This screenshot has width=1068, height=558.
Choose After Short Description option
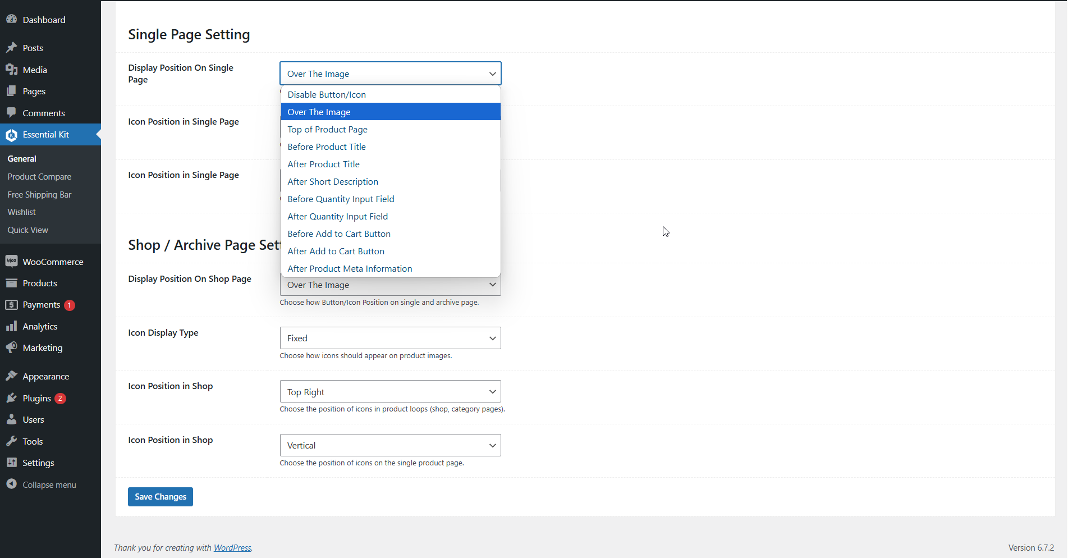tap(391, 181)
